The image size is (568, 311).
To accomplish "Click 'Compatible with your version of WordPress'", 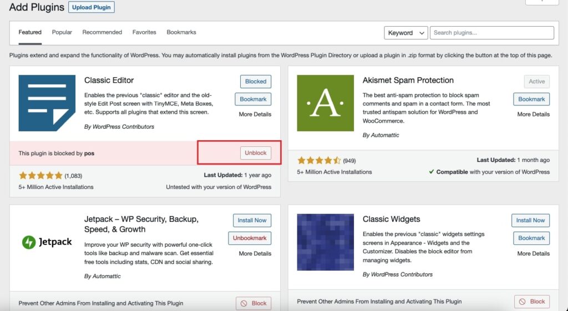I will pyautogui.click(x=493, y=172).
